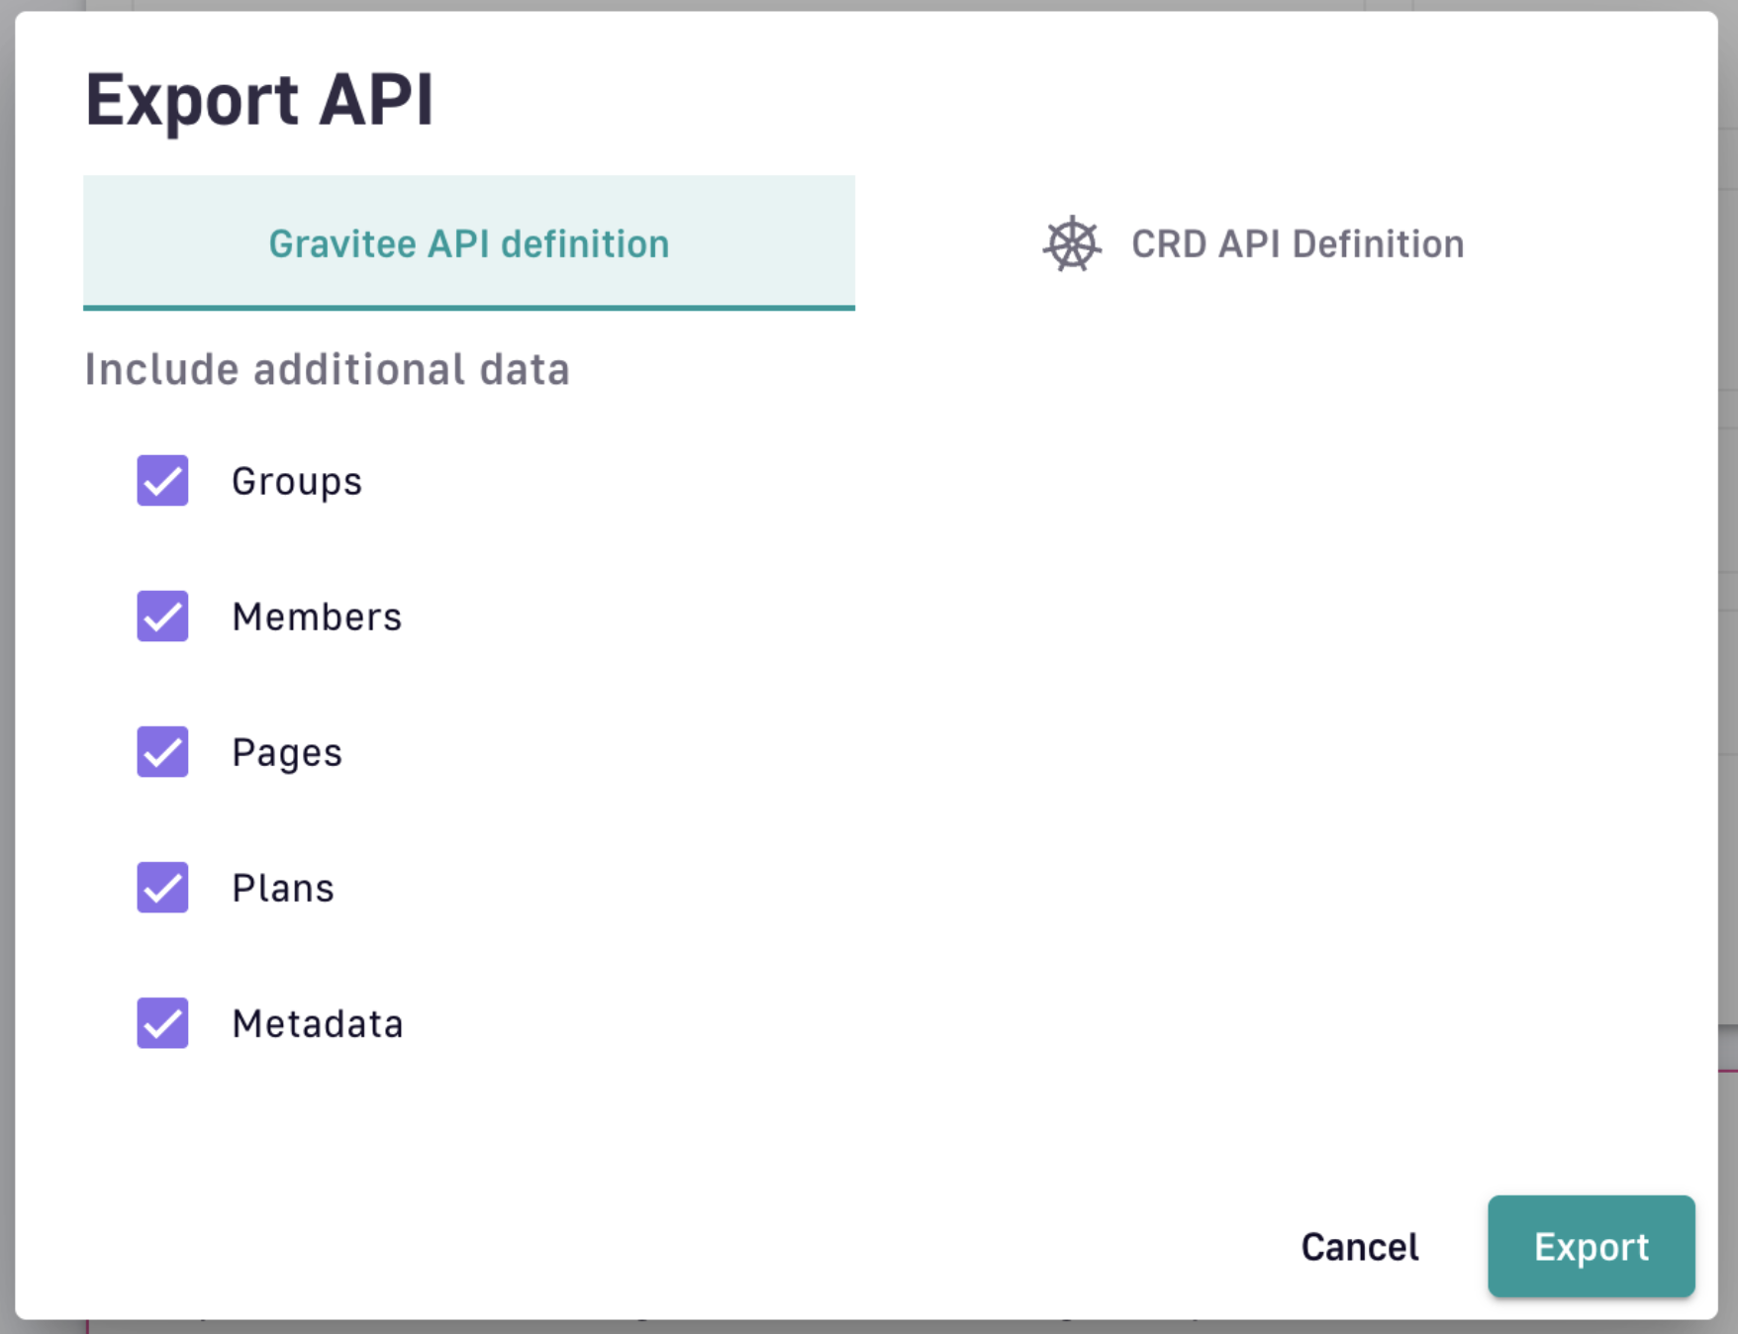Image resolution: width=1738 pixels, height=1334 pixels.
Task: Click the Members label text
Action: [x=317, y=617]
